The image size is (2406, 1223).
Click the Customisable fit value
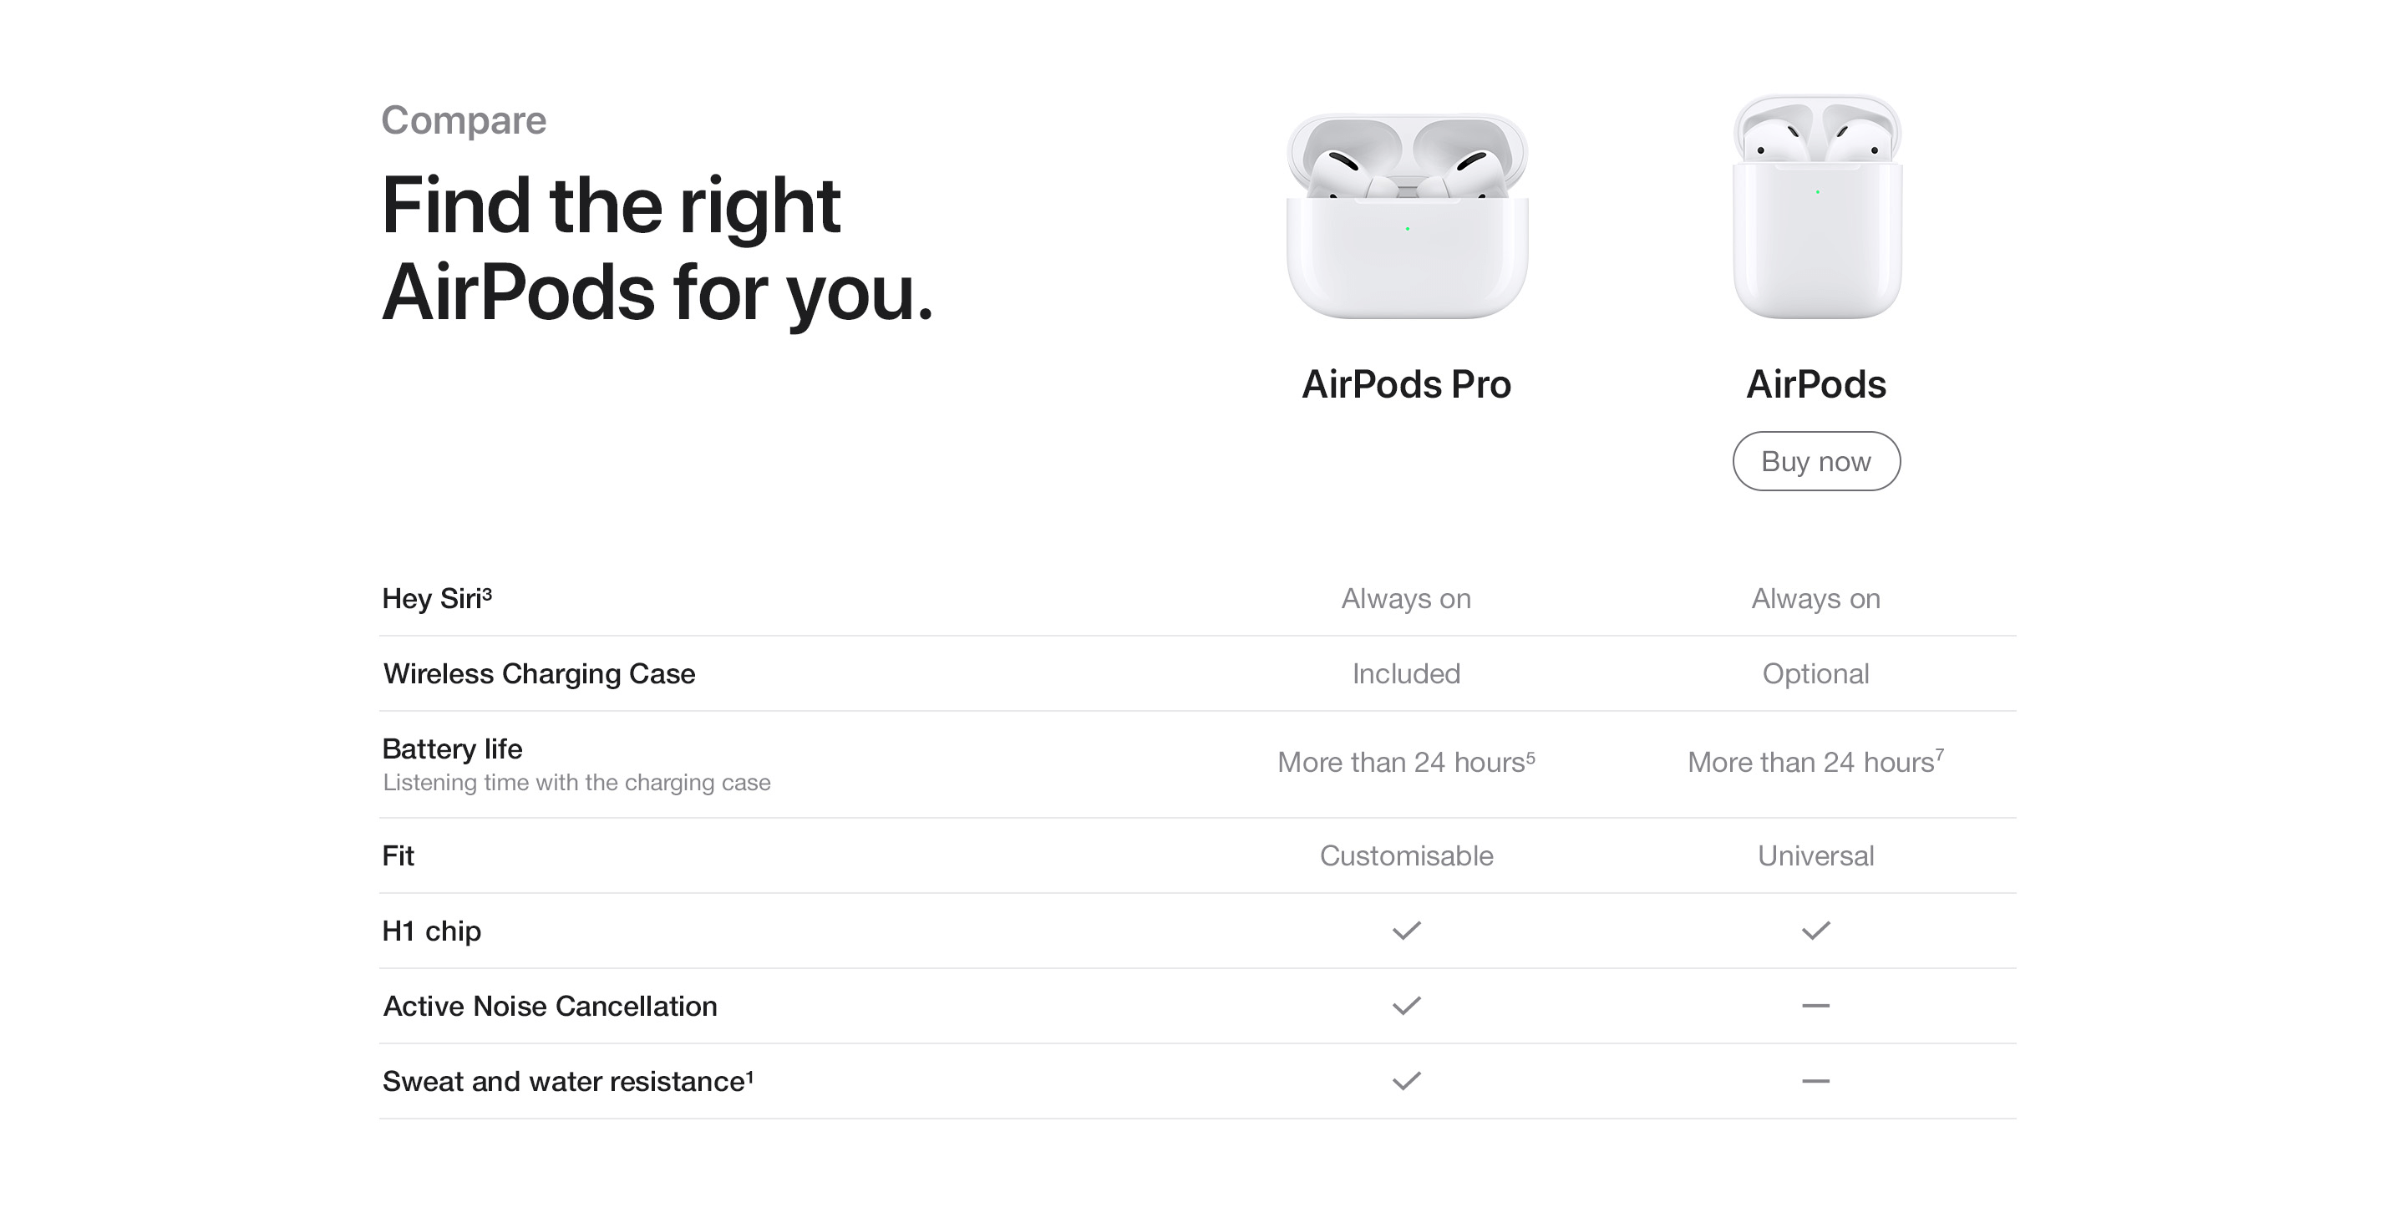(1407, 855)
